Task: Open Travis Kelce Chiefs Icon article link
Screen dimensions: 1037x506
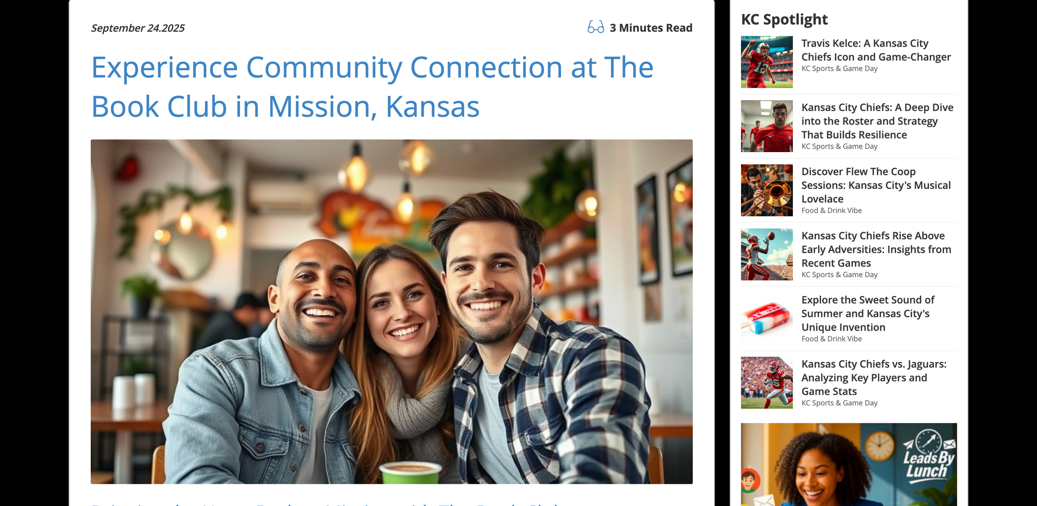Action: pos(876,50)
